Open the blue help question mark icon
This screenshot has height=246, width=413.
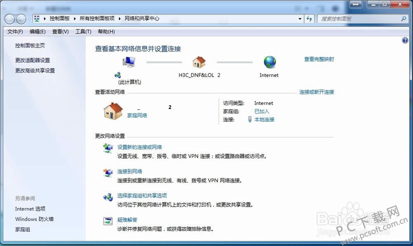(405, 40)
